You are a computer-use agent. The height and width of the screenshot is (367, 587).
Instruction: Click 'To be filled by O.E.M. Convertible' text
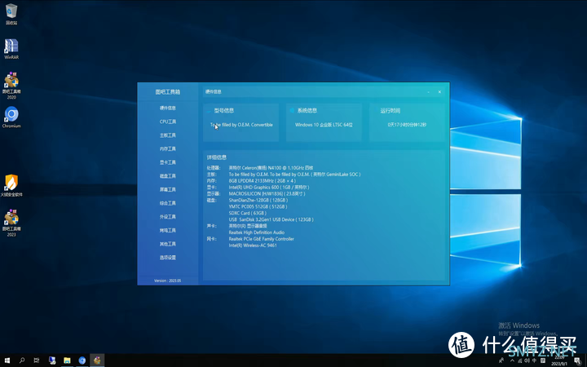click(241, 125)
